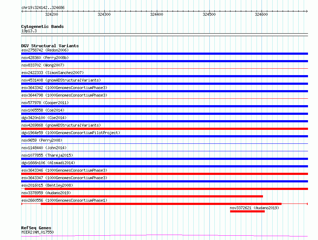This screenshot has width=318, height=240.
Task: Open nsv833702 (Wong2007) variant entry
Action: (43, 65)
